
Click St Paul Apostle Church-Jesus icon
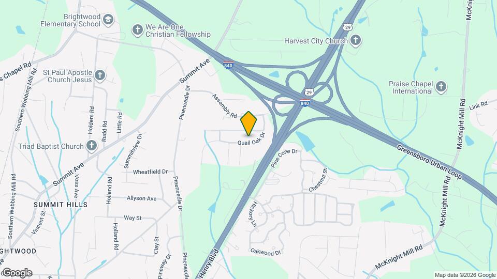[100, 76]
